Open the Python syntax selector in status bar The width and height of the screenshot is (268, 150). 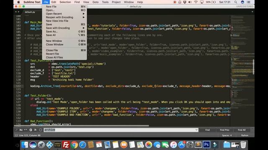tap(245, 135)
